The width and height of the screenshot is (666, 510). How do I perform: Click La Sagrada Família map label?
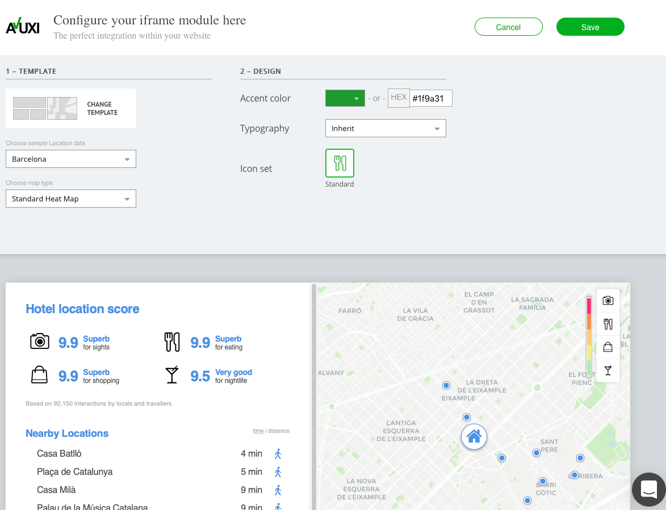coord(532,304)
